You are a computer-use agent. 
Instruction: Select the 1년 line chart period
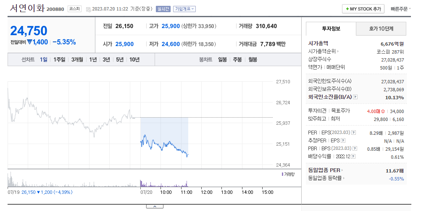(x=93, y=59)
